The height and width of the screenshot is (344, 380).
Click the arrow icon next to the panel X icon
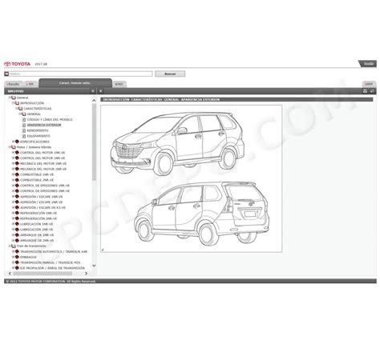coord(101,91)
